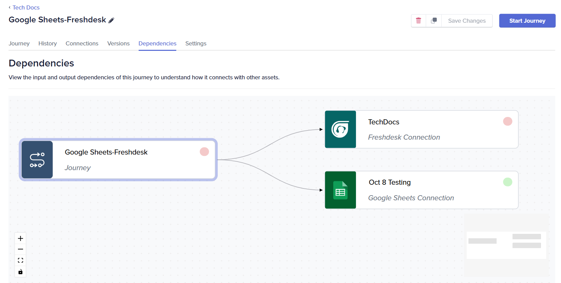The height and width of the screenshot is (283, 561).
Task: Duplicate journey using the copy icon
Action: (434, 21)
